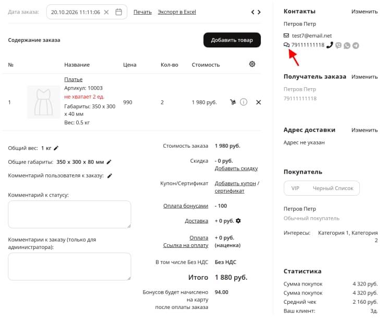The height and width of the screenshot is (322, 386).
Task: Edit the total weight with the pencil icon
Action: coord(56,148)
